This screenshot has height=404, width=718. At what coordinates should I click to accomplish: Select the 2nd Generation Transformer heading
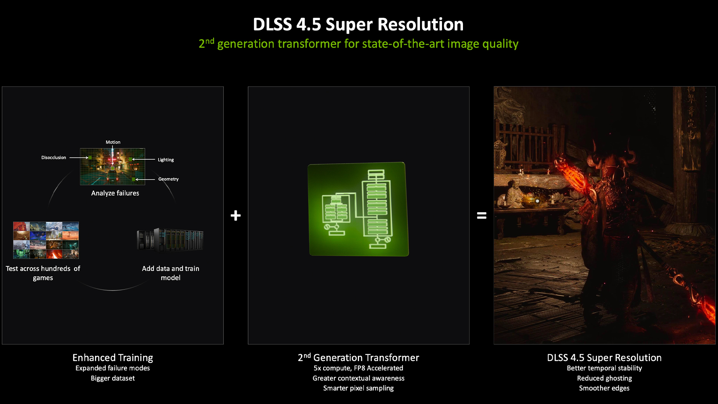coord(358,358)
